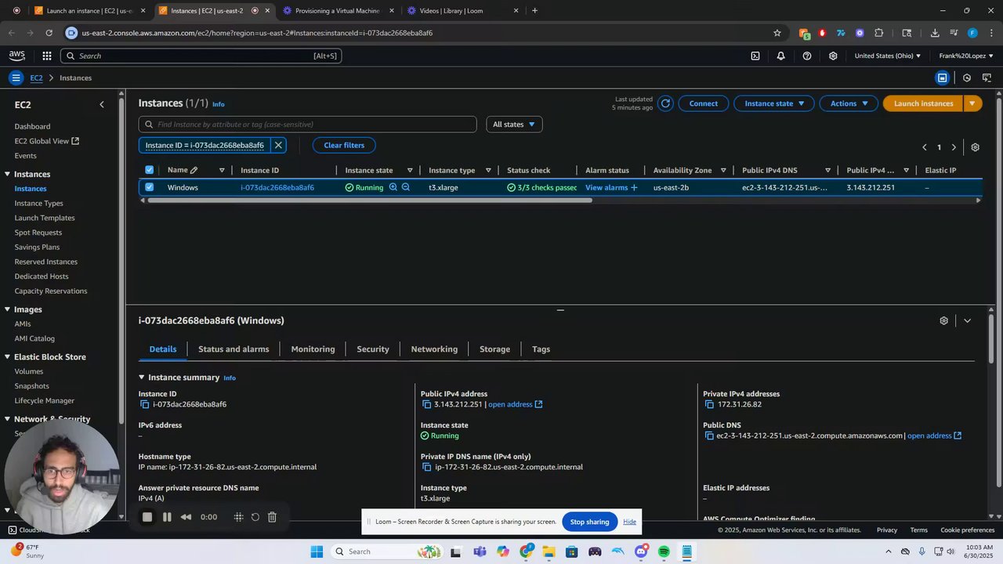1003x564 pixels.
Task: Refresh the instances list
Action: pos(665,103)
